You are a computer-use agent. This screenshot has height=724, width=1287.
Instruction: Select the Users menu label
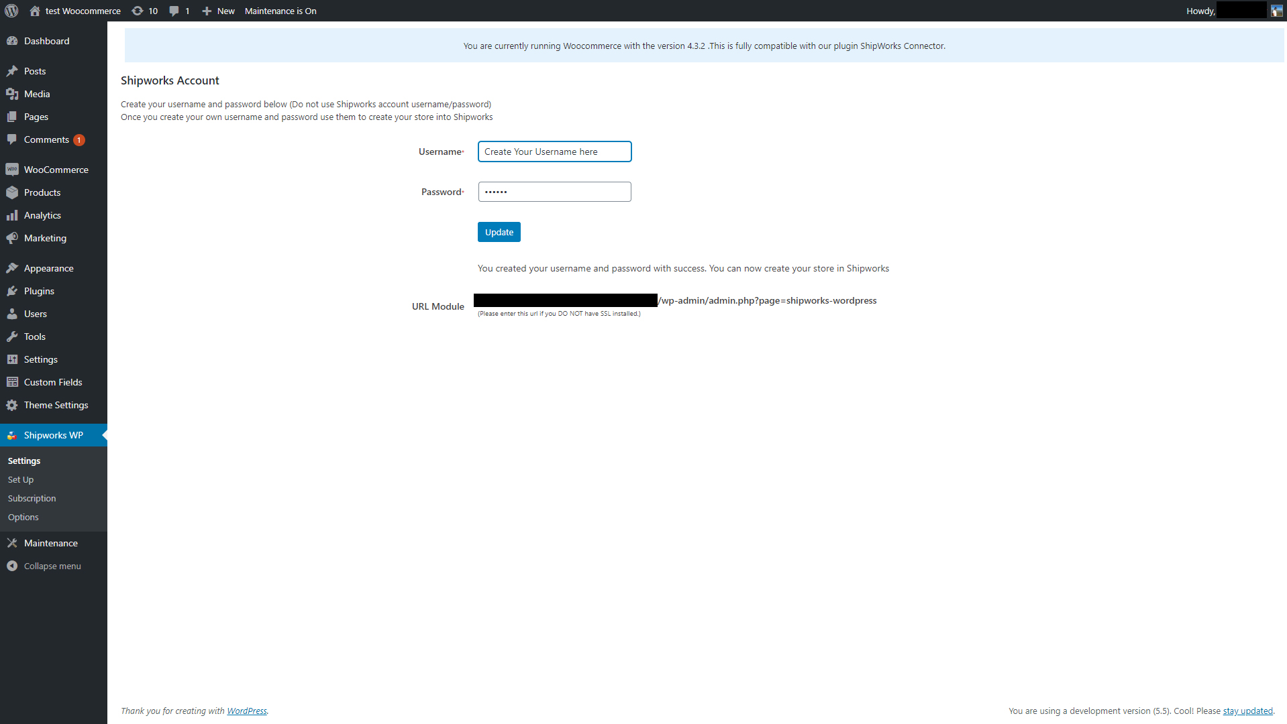[x=36, y=314]
